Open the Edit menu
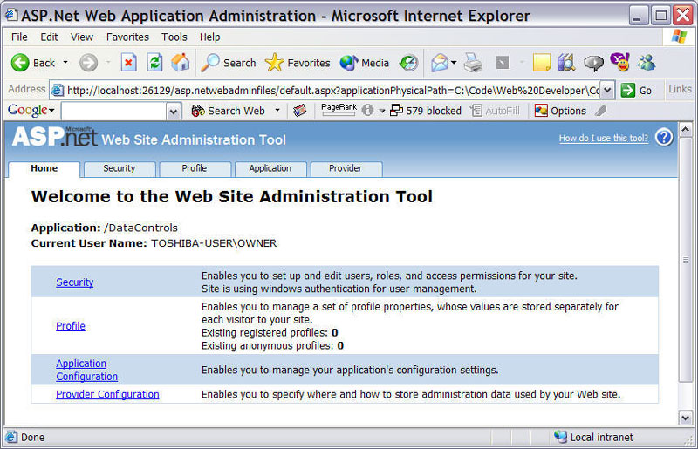The image size is (698, 449). (x=49, y=37)
